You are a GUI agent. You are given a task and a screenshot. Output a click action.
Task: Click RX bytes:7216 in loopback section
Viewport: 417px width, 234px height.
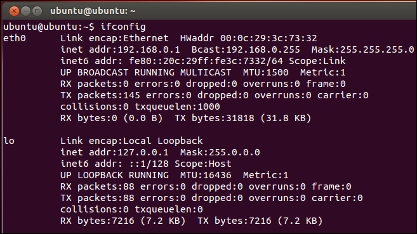tap(97, 221)
